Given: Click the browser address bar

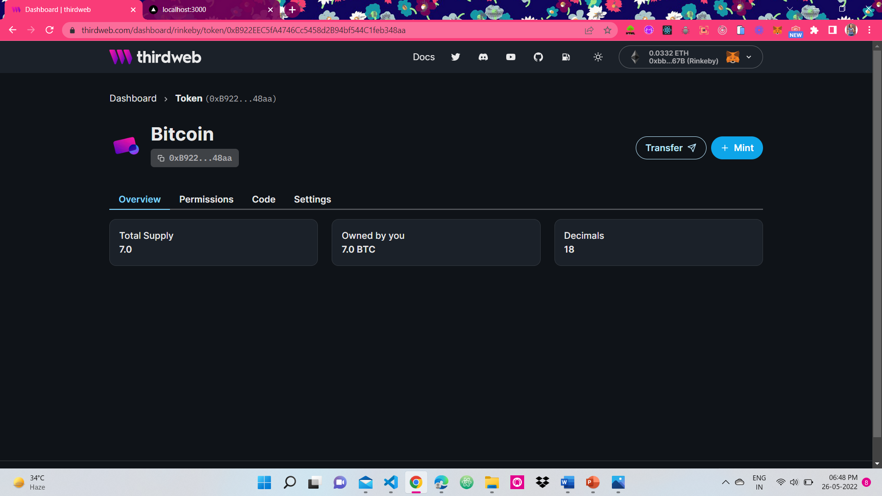Looking at the screenshot, I should pyautogui.click(x=322, y=30).
